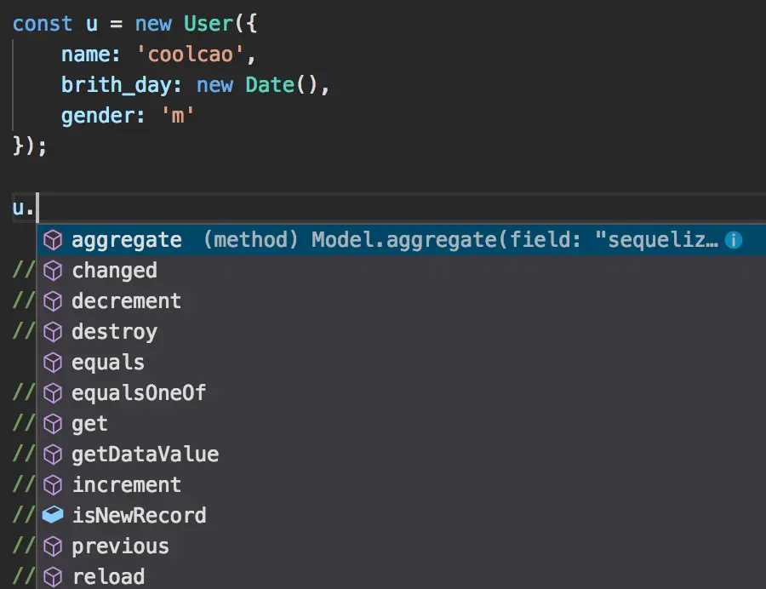Open documentation via the info icon on aggregate
Image resolution: width=766 pixels, height=589 pixels.
pyautogui.click(x=734, y=240)
